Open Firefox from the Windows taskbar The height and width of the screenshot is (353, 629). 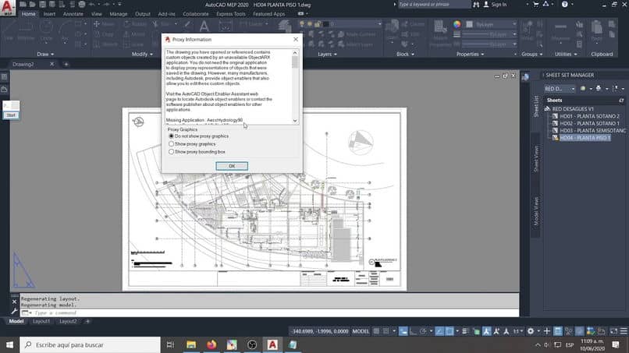211,344
